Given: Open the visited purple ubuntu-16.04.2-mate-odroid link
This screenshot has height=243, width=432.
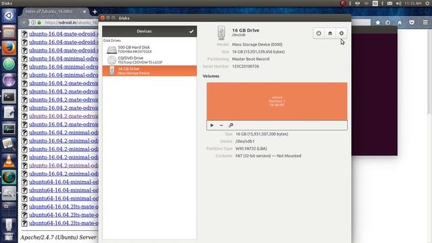Looking at the screenshot, I should (x=63, y=116).
